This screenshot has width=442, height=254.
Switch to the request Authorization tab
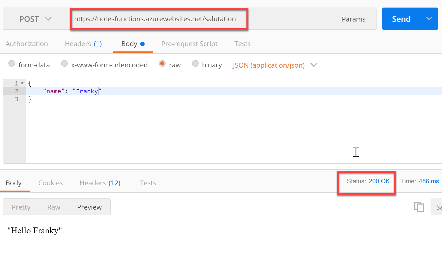[27, 44]
